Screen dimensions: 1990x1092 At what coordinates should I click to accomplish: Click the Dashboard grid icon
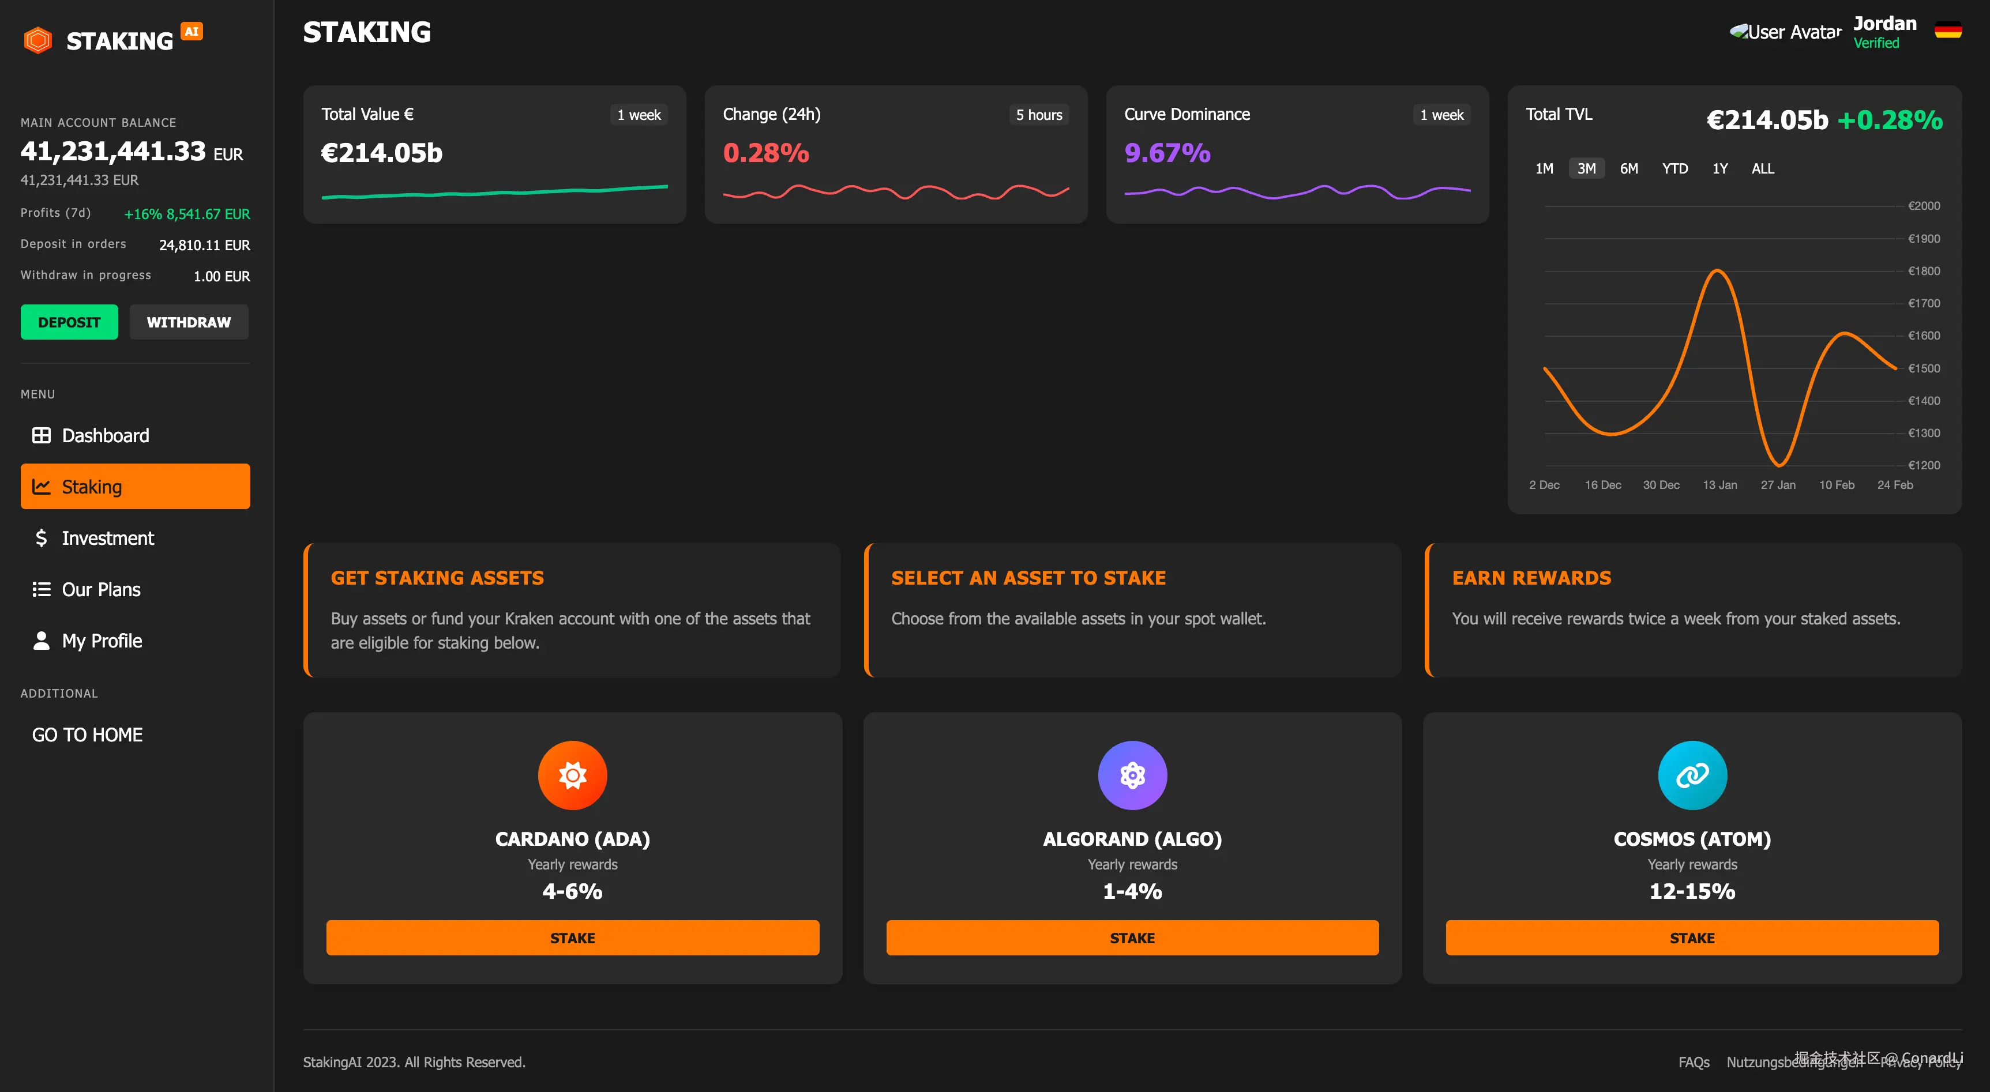[x=41, y=435]
